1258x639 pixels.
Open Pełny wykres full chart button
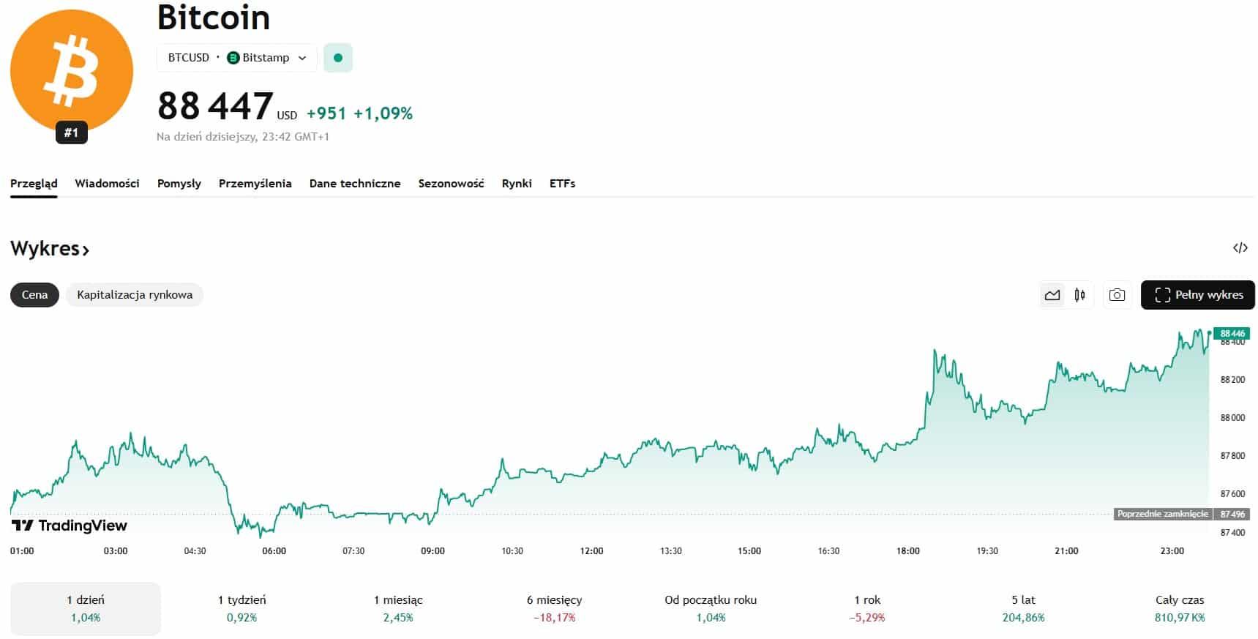pos(1197,295)
